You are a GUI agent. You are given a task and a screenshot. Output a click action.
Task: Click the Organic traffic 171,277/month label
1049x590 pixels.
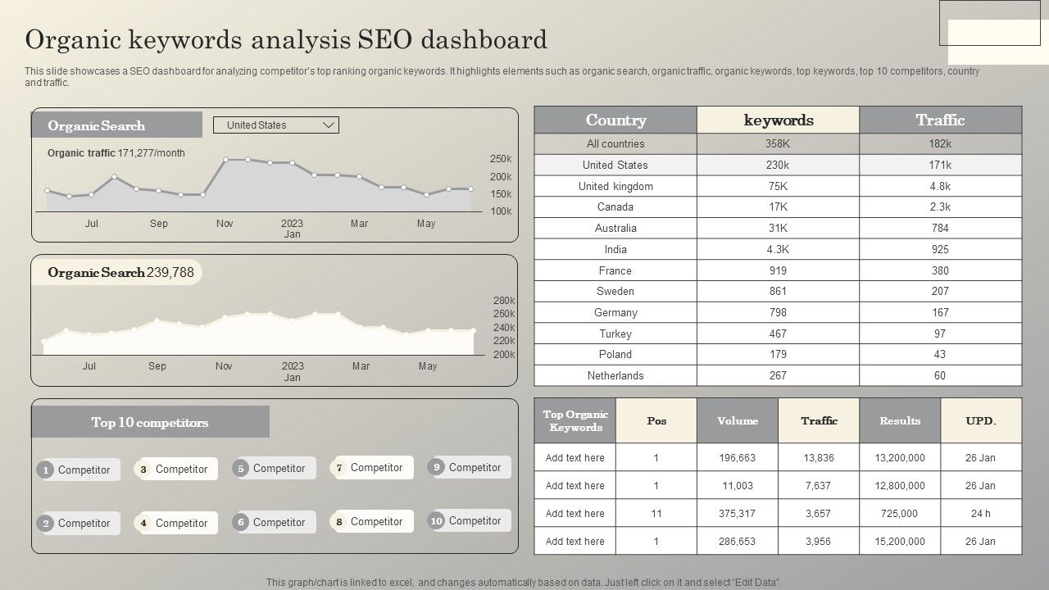tap(116, 153)
